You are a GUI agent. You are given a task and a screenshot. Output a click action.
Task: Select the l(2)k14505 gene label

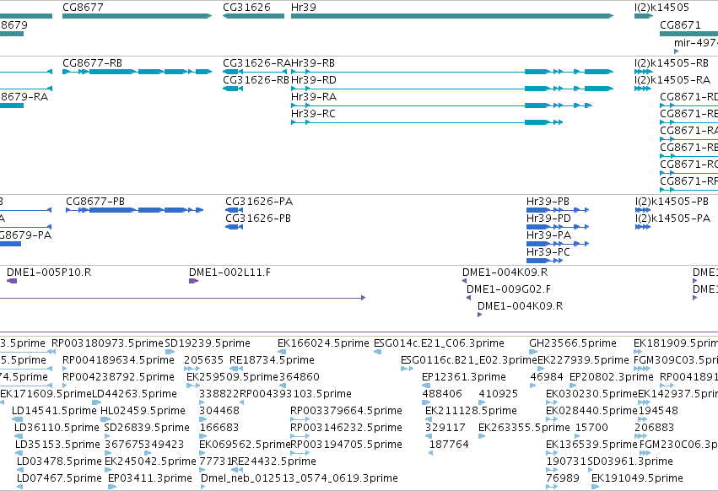click(661, 8)
